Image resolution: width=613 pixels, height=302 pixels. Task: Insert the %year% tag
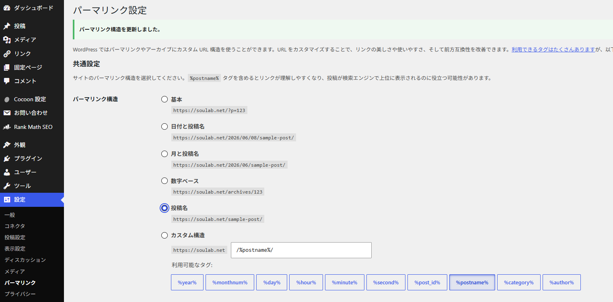point(187,282)
